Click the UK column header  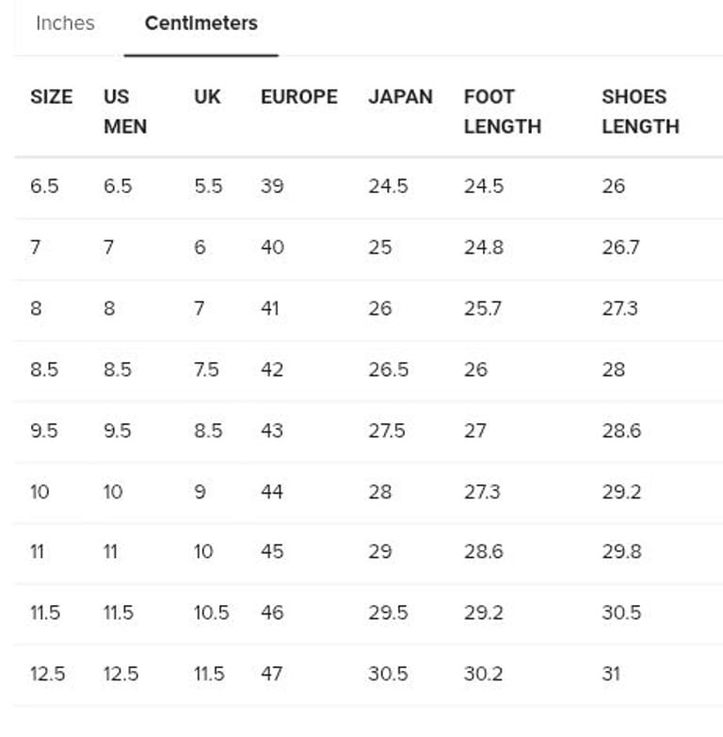pos(207,96)
